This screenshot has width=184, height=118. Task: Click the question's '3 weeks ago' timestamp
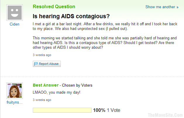(x=42, y=55)
